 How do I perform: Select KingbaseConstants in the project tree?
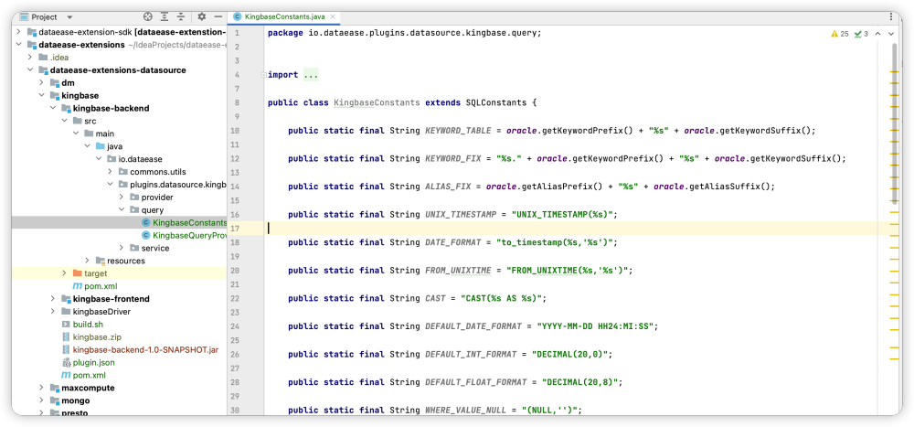tap(119, 222)
